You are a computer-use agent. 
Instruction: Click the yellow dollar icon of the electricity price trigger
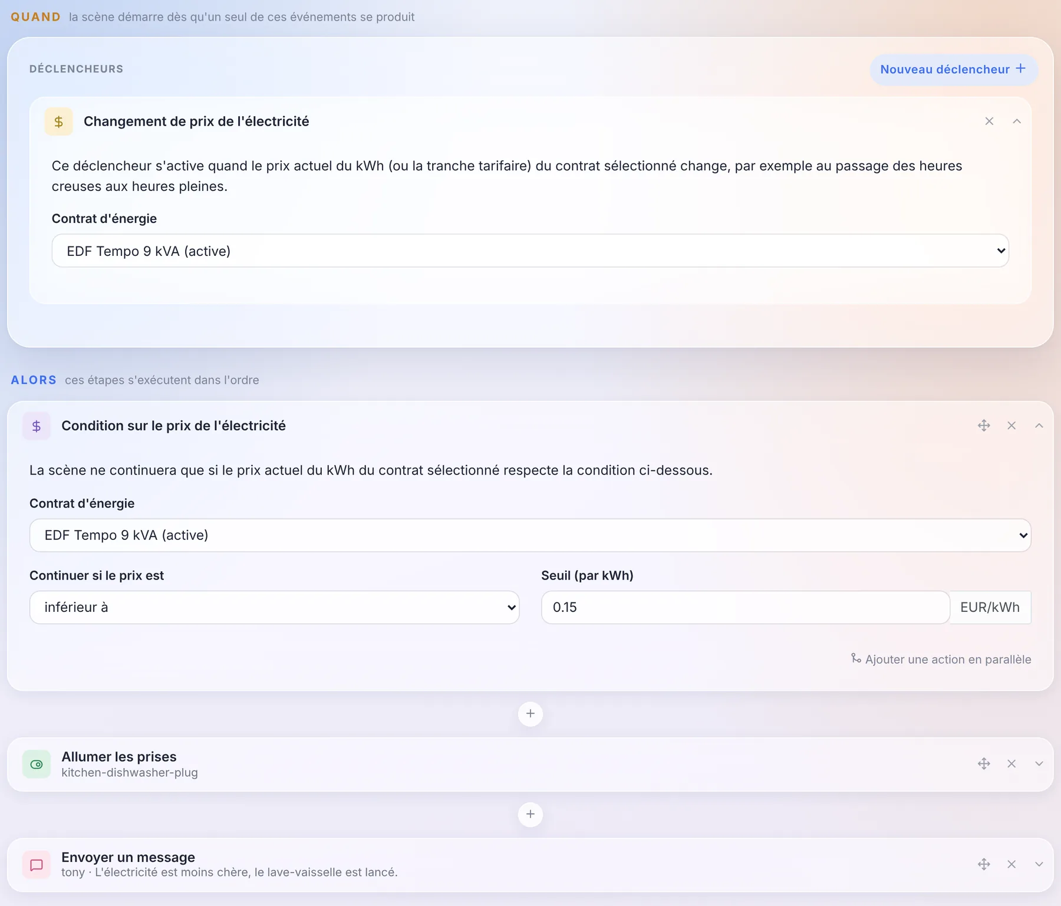click(58, 121)
